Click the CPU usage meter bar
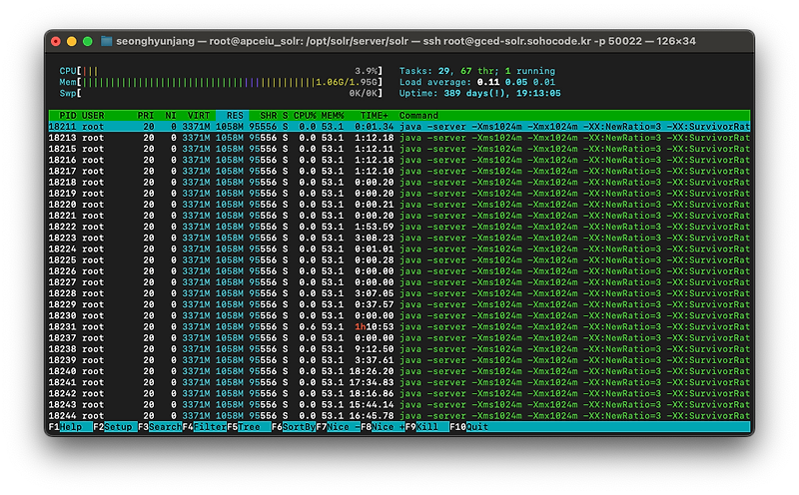 click(x=221, y=71)
